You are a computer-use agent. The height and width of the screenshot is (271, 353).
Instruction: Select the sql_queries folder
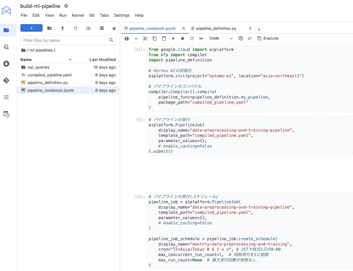(68, 67)
